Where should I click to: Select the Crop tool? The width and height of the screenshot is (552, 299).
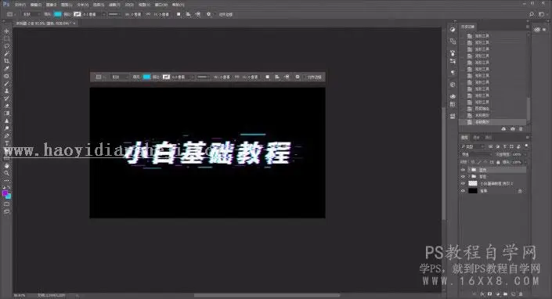coord(7,61)
